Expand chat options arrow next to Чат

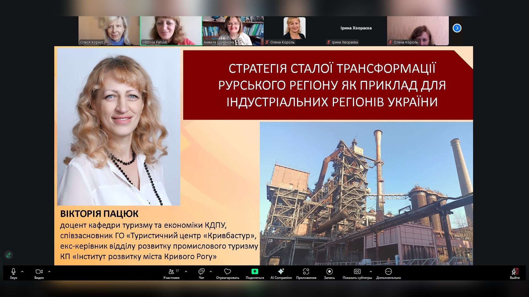pos(211,271)
